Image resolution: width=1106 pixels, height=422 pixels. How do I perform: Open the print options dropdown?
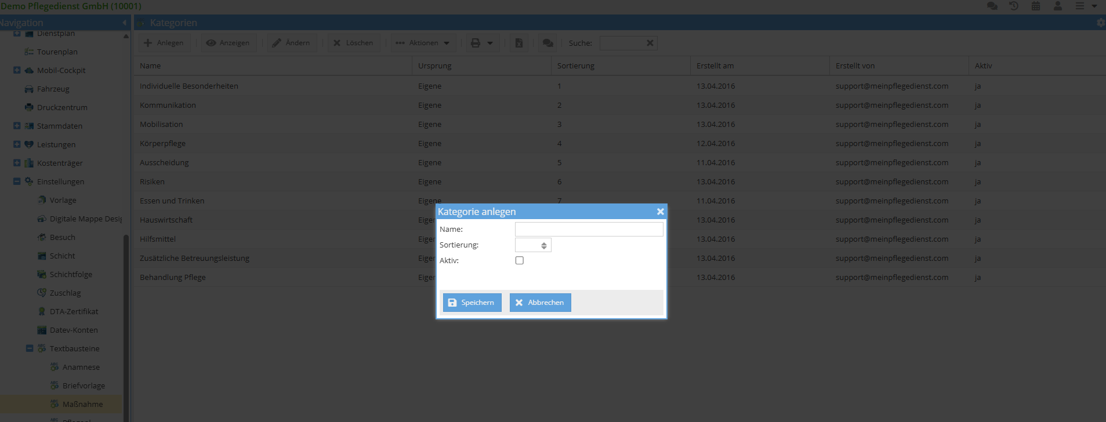click(482, 43)
